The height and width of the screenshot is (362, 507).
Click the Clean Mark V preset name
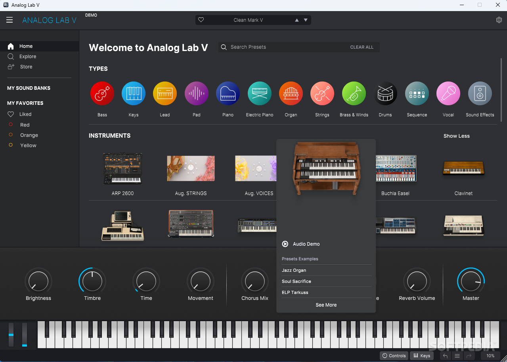[x=248, y=20]
